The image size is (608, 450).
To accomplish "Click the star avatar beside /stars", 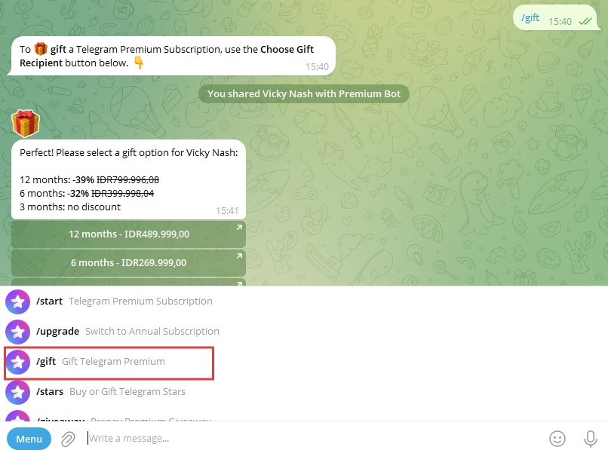I will [17, 392].
